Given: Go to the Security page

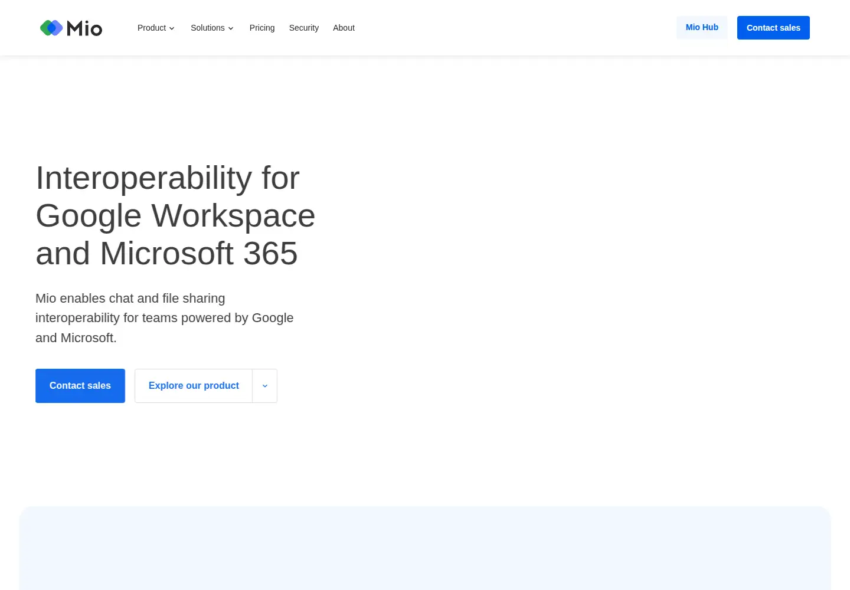Looking at the screenshot, I should pos(304,28).
